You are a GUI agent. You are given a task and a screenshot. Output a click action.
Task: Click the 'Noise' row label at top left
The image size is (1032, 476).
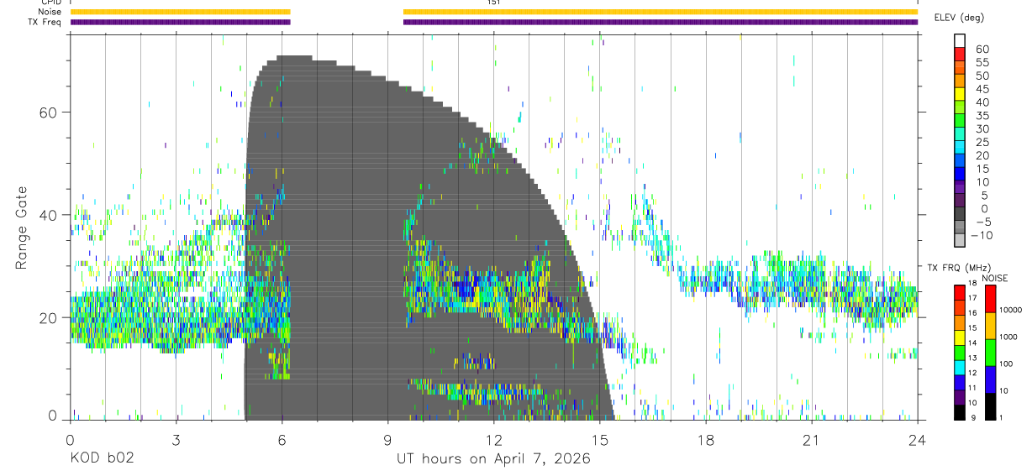tap(50, 12)
